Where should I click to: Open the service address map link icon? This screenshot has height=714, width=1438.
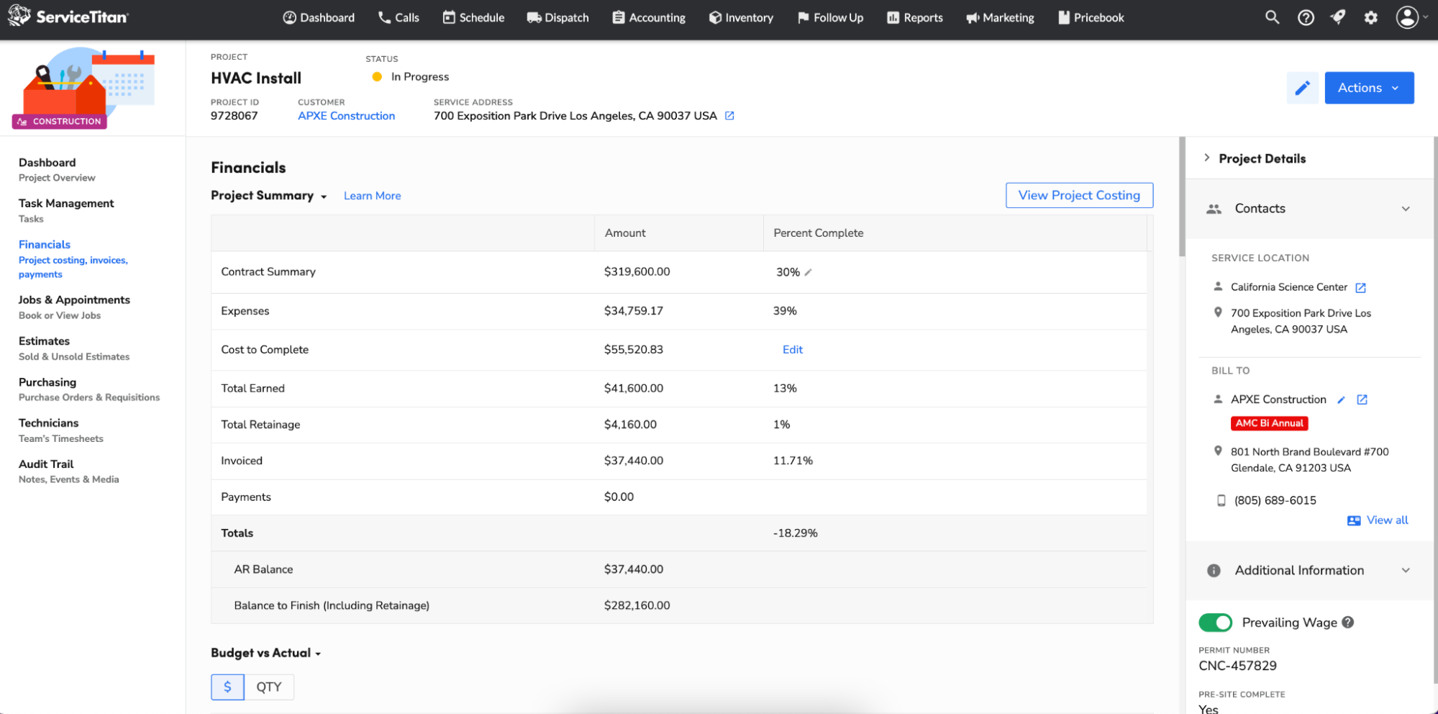(x=729, y=115)
